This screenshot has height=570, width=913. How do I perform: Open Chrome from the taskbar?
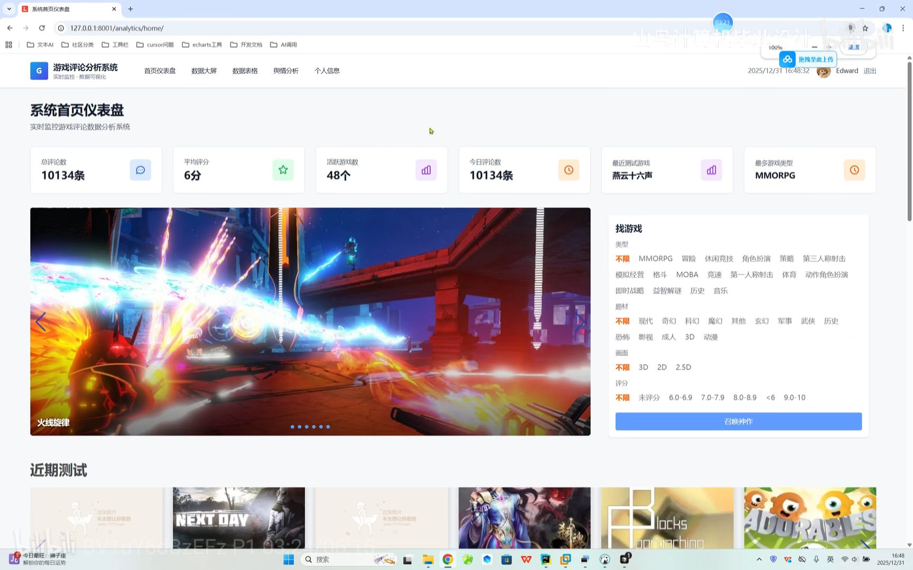[x=448, y=559]
